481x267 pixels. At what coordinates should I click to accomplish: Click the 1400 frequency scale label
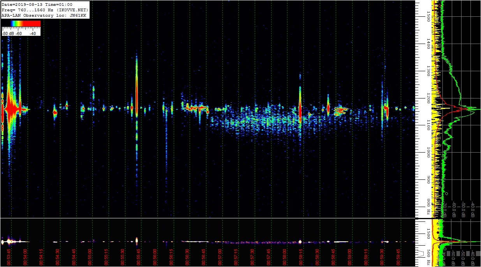[x=428, y=44]
